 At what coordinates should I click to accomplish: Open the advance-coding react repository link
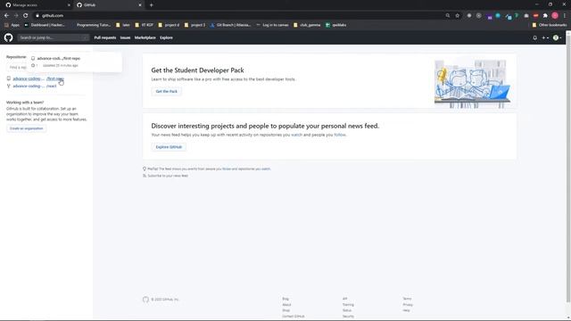[35, 86]
